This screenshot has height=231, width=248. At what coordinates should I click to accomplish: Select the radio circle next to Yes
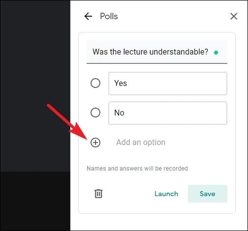point(95,83)
